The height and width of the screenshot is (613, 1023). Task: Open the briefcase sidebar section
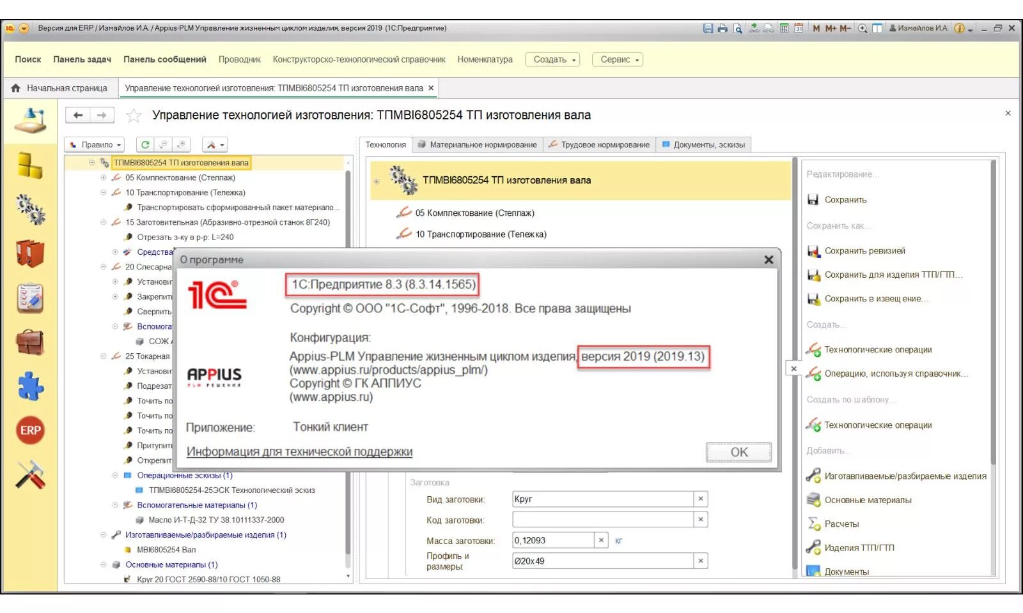pyautogui.click(x=30, y=343)
